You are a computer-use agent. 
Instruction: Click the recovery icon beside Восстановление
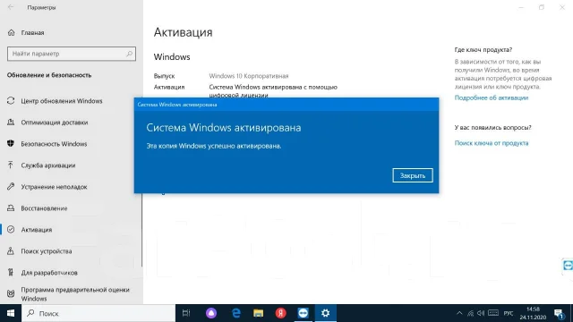[11, 208]
